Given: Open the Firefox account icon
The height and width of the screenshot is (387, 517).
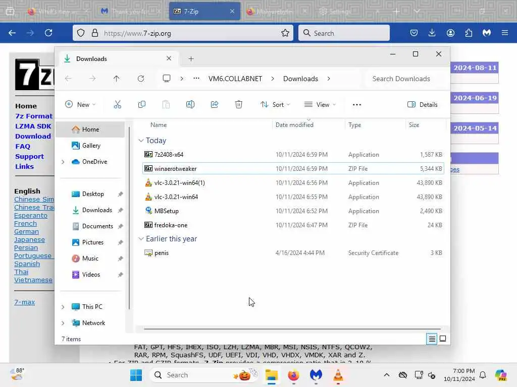Looking at the screenshot, I should tap(450, 33).
